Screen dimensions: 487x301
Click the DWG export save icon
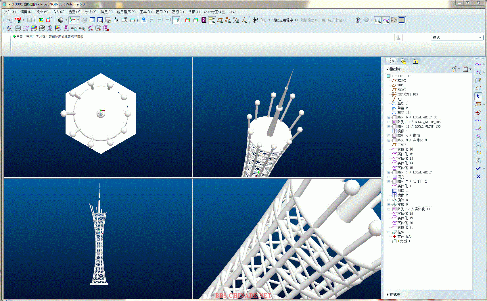coord(18,20)
